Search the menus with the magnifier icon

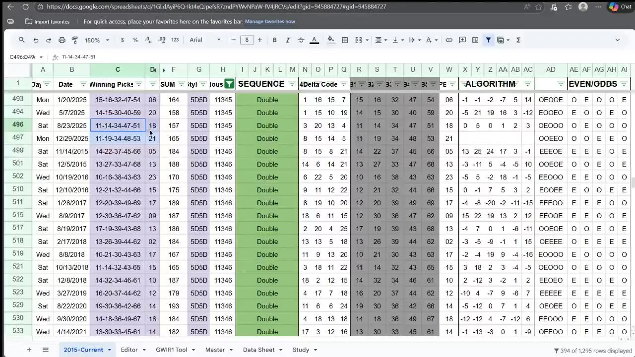[21, 40]
